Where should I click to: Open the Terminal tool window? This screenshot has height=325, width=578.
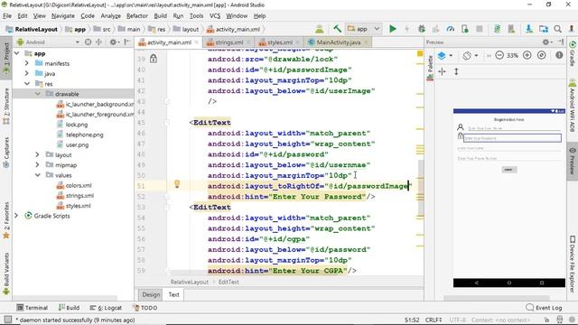33,308
